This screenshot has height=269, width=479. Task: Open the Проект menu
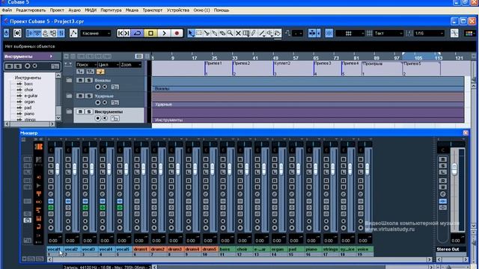pos(57,10)
